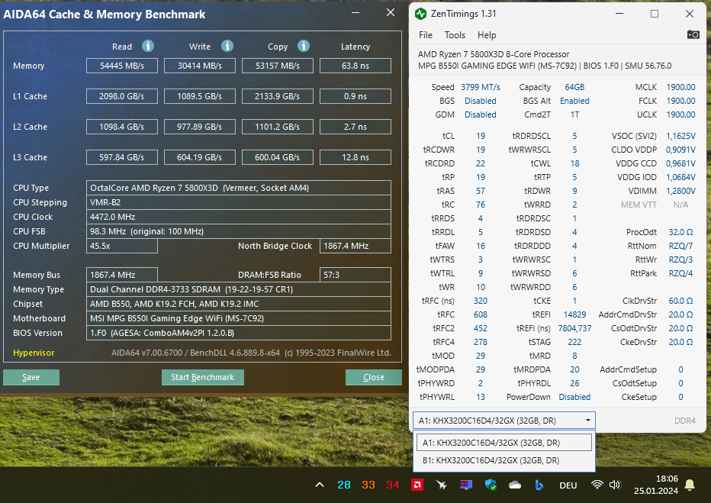Click the orange 33 temperature tray icon
Screen dimensions: 711x503
[x=368, y=485]
